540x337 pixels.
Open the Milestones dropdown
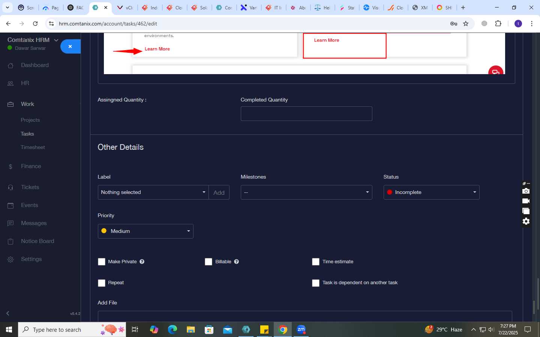click(306, 192)
